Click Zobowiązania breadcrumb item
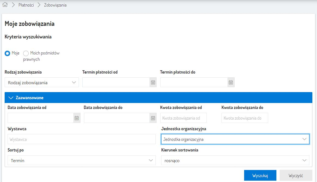 [x=55, y=5]
